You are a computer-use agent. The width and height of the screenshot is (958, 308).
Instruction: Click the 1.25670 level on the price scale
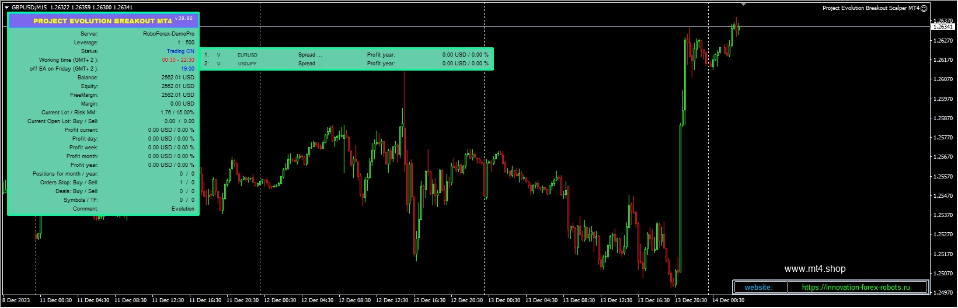[x=943, y=157]
